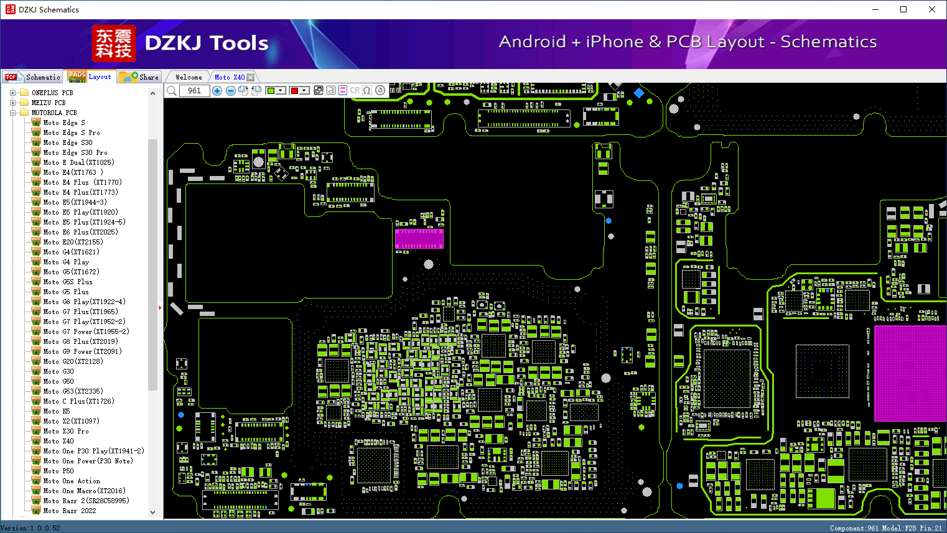Open the Share tab

(x=139, y=77)
